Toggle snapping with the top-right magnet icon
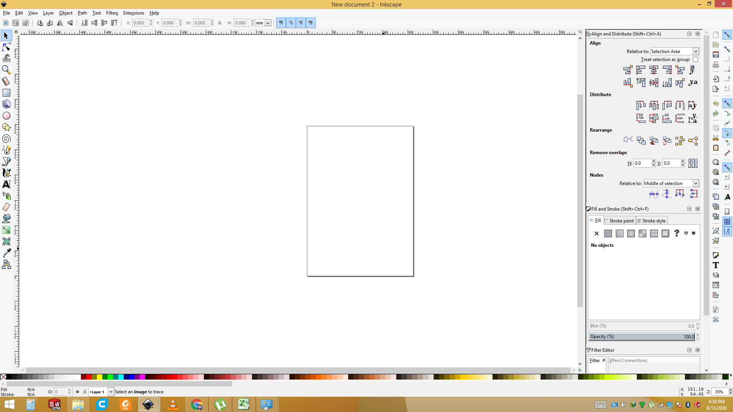Screen dimensions: 733x412 727,34
